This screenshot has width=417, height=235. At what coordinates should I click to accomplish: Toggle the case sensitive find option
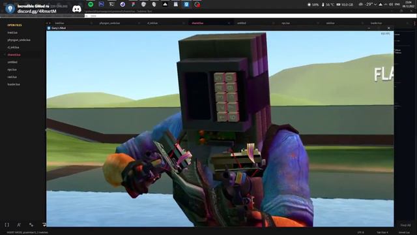(x=19, y=225)
